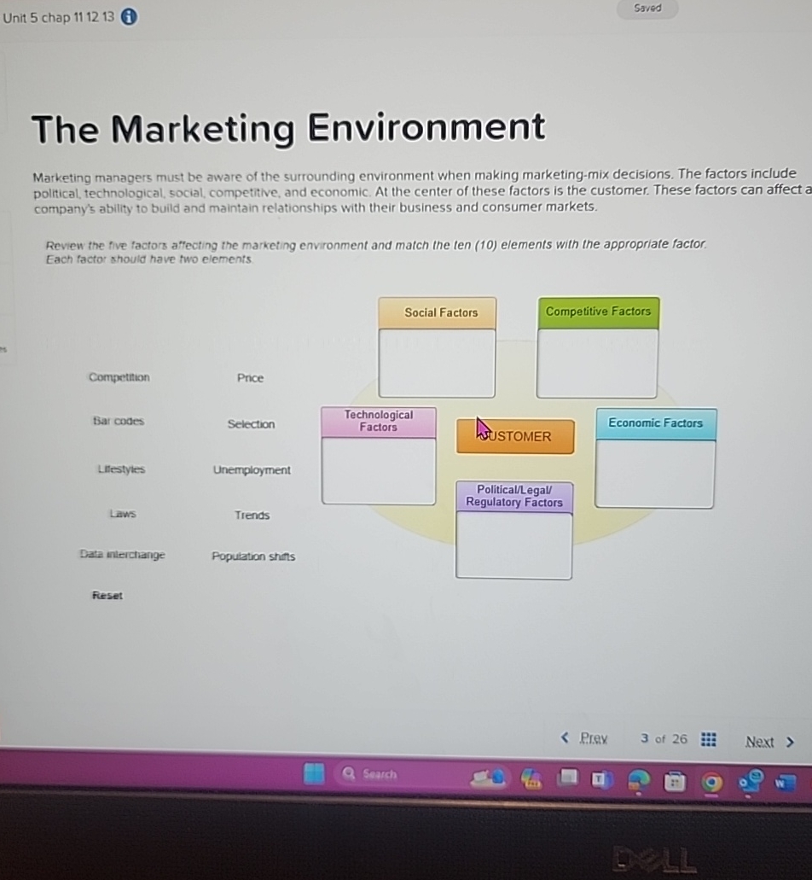This screenshot has height=880, width=812.
Task: Click the Windows Search field
Action: point(375,773)
